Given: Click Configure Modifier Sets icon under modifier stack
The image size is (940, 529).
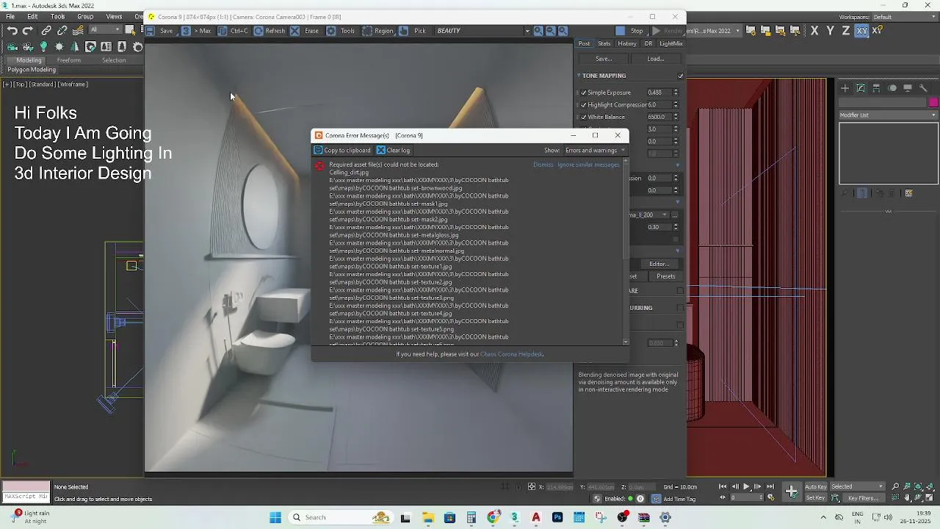Looking at the screenshot, I should (x=908, y=193).
